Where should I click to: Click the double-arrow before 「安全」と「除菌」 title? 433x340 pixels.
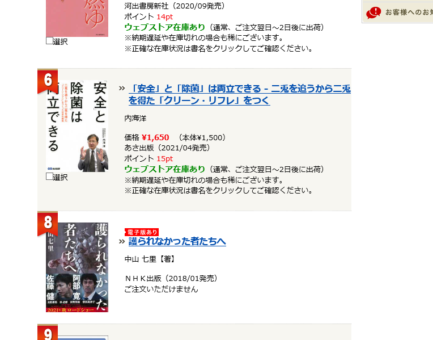click(122, 89)
